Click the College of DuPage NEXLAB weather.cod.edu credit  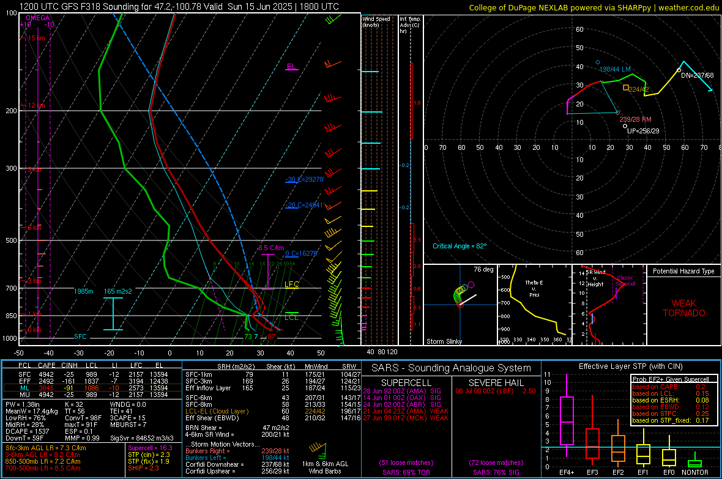[594, 7]
